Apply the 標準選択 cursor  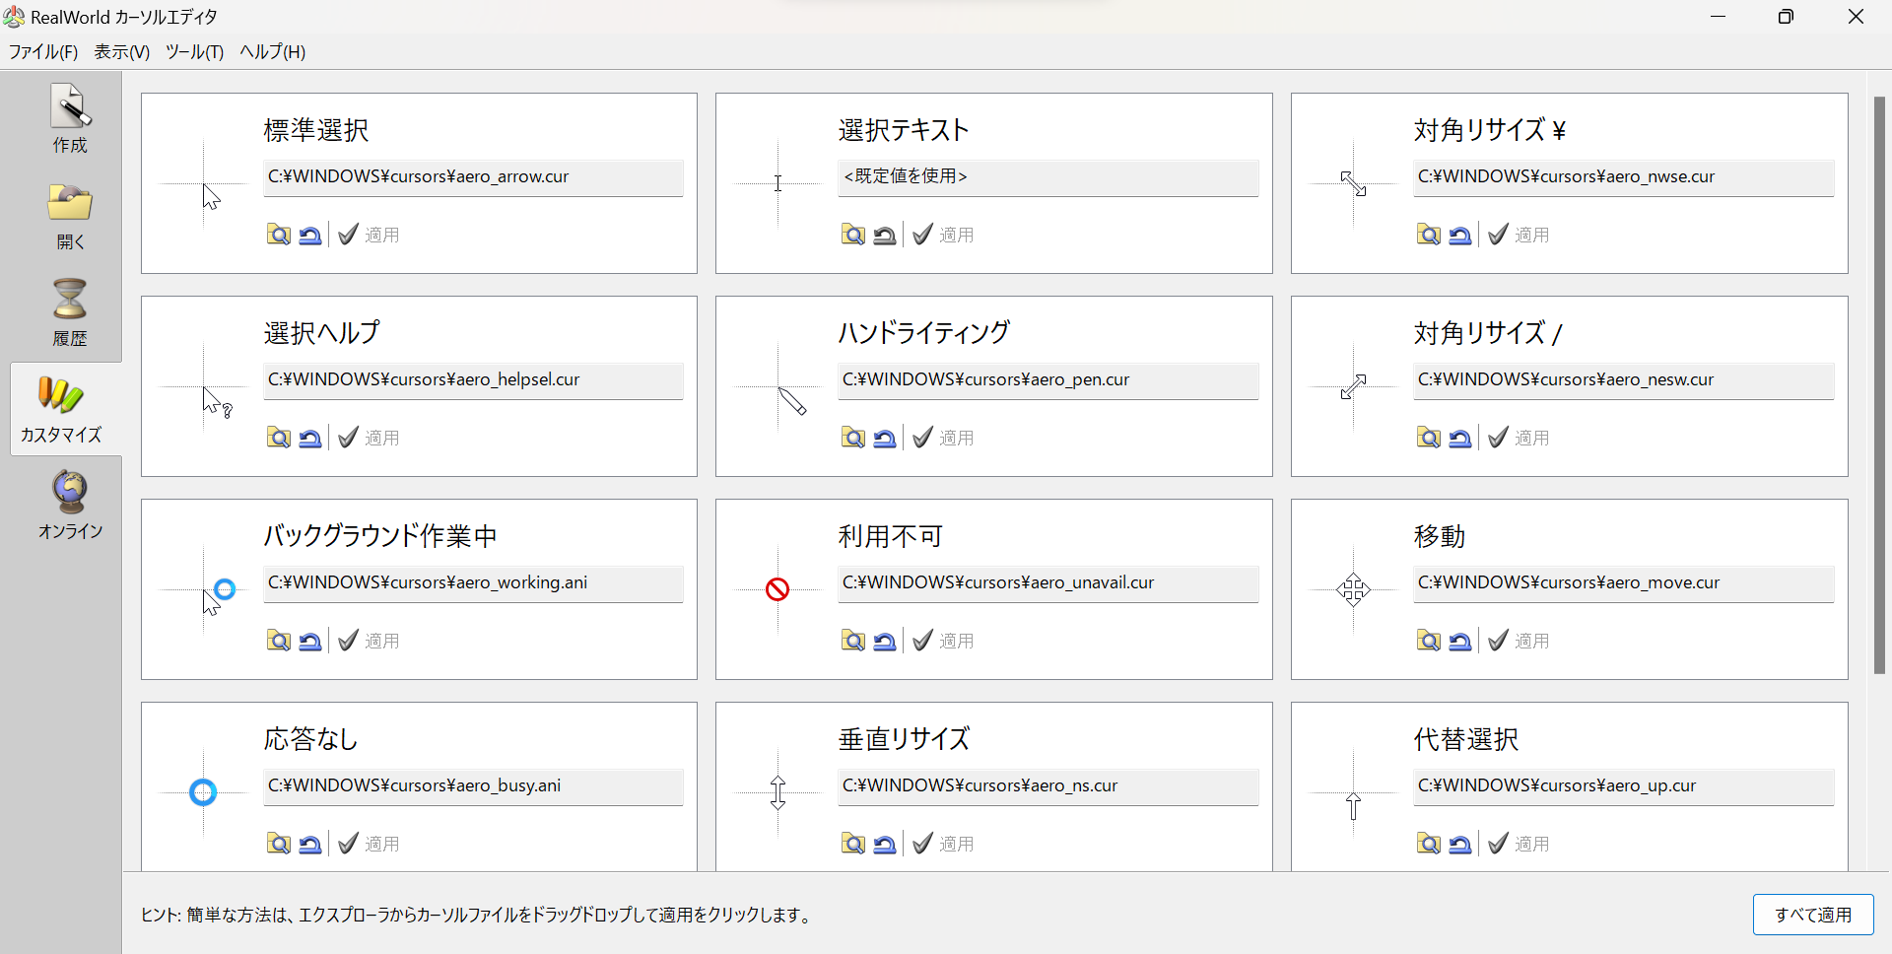370,235
